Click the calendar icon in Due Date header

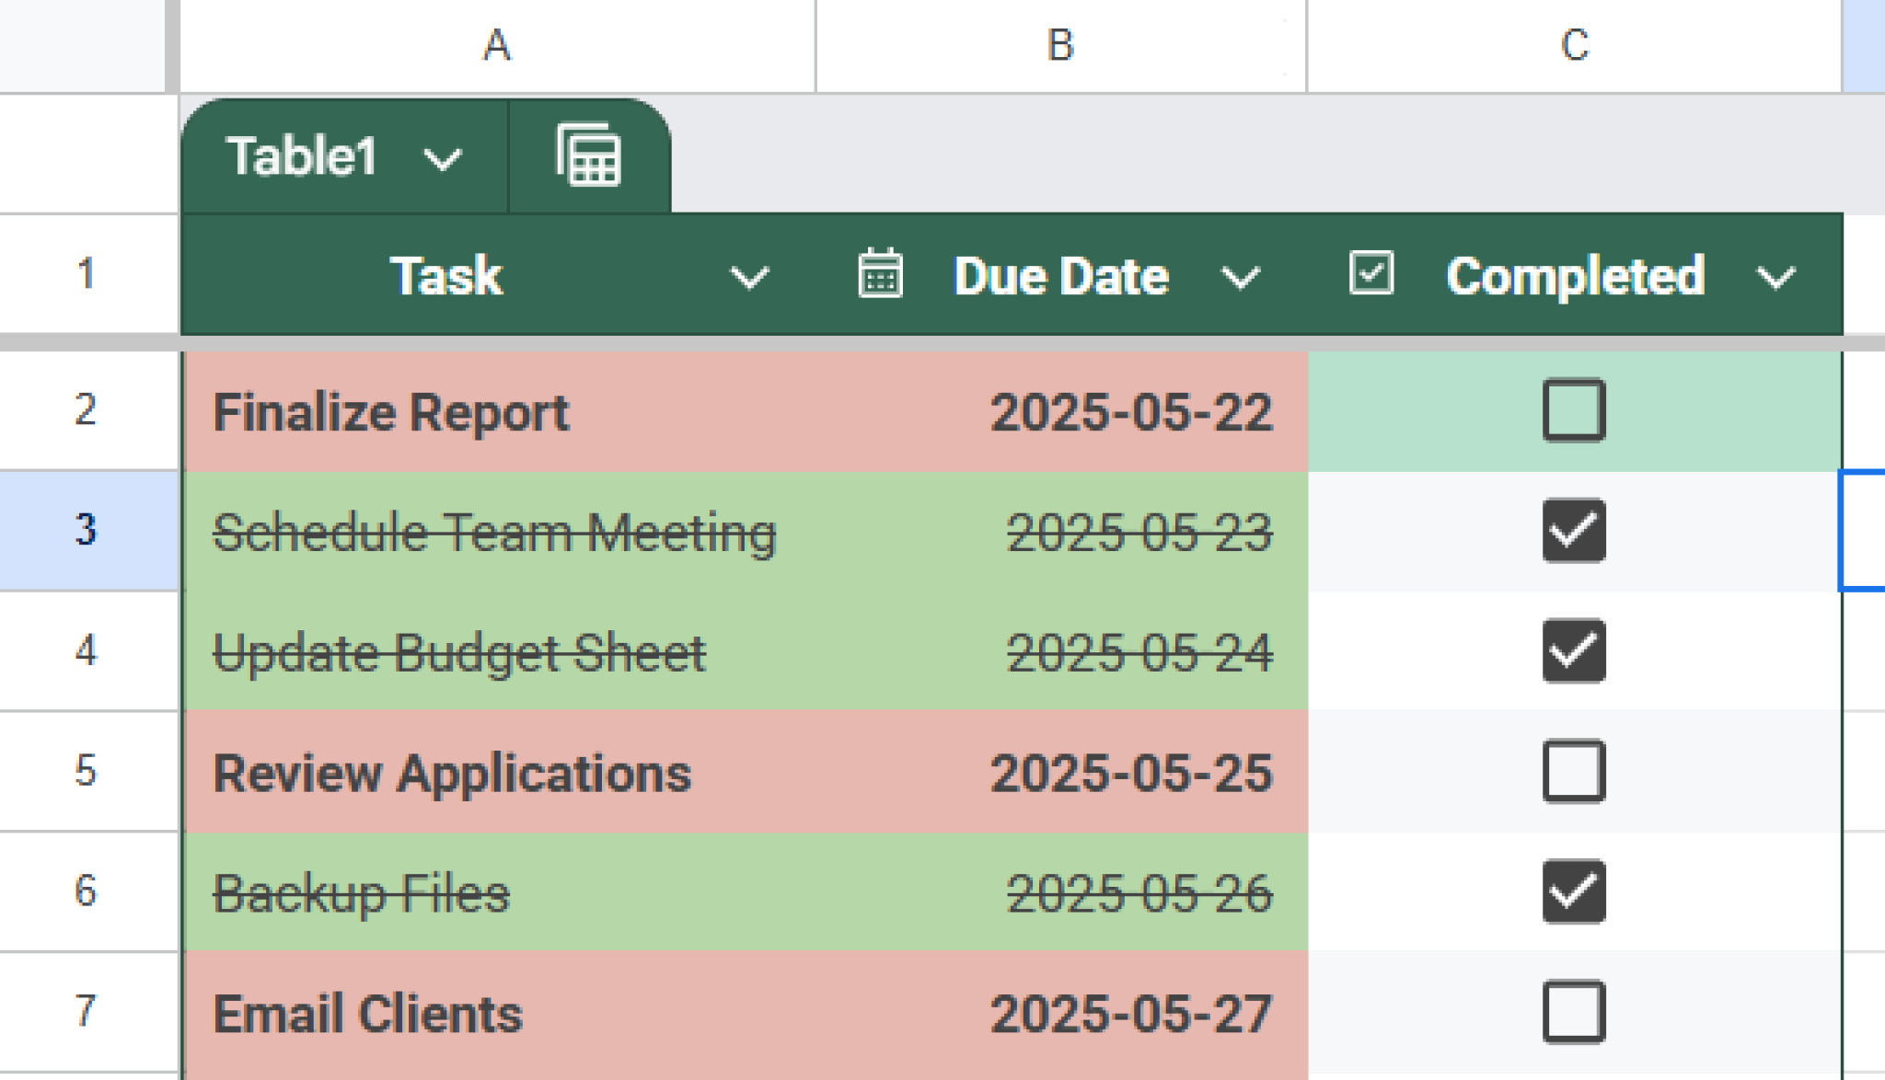(879, 275)
